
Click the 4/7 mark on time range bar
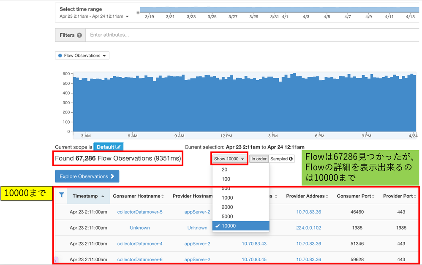click(x=348, y=16)
